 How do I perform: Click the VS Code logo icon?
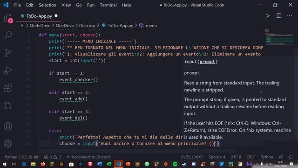click(6, 5)
